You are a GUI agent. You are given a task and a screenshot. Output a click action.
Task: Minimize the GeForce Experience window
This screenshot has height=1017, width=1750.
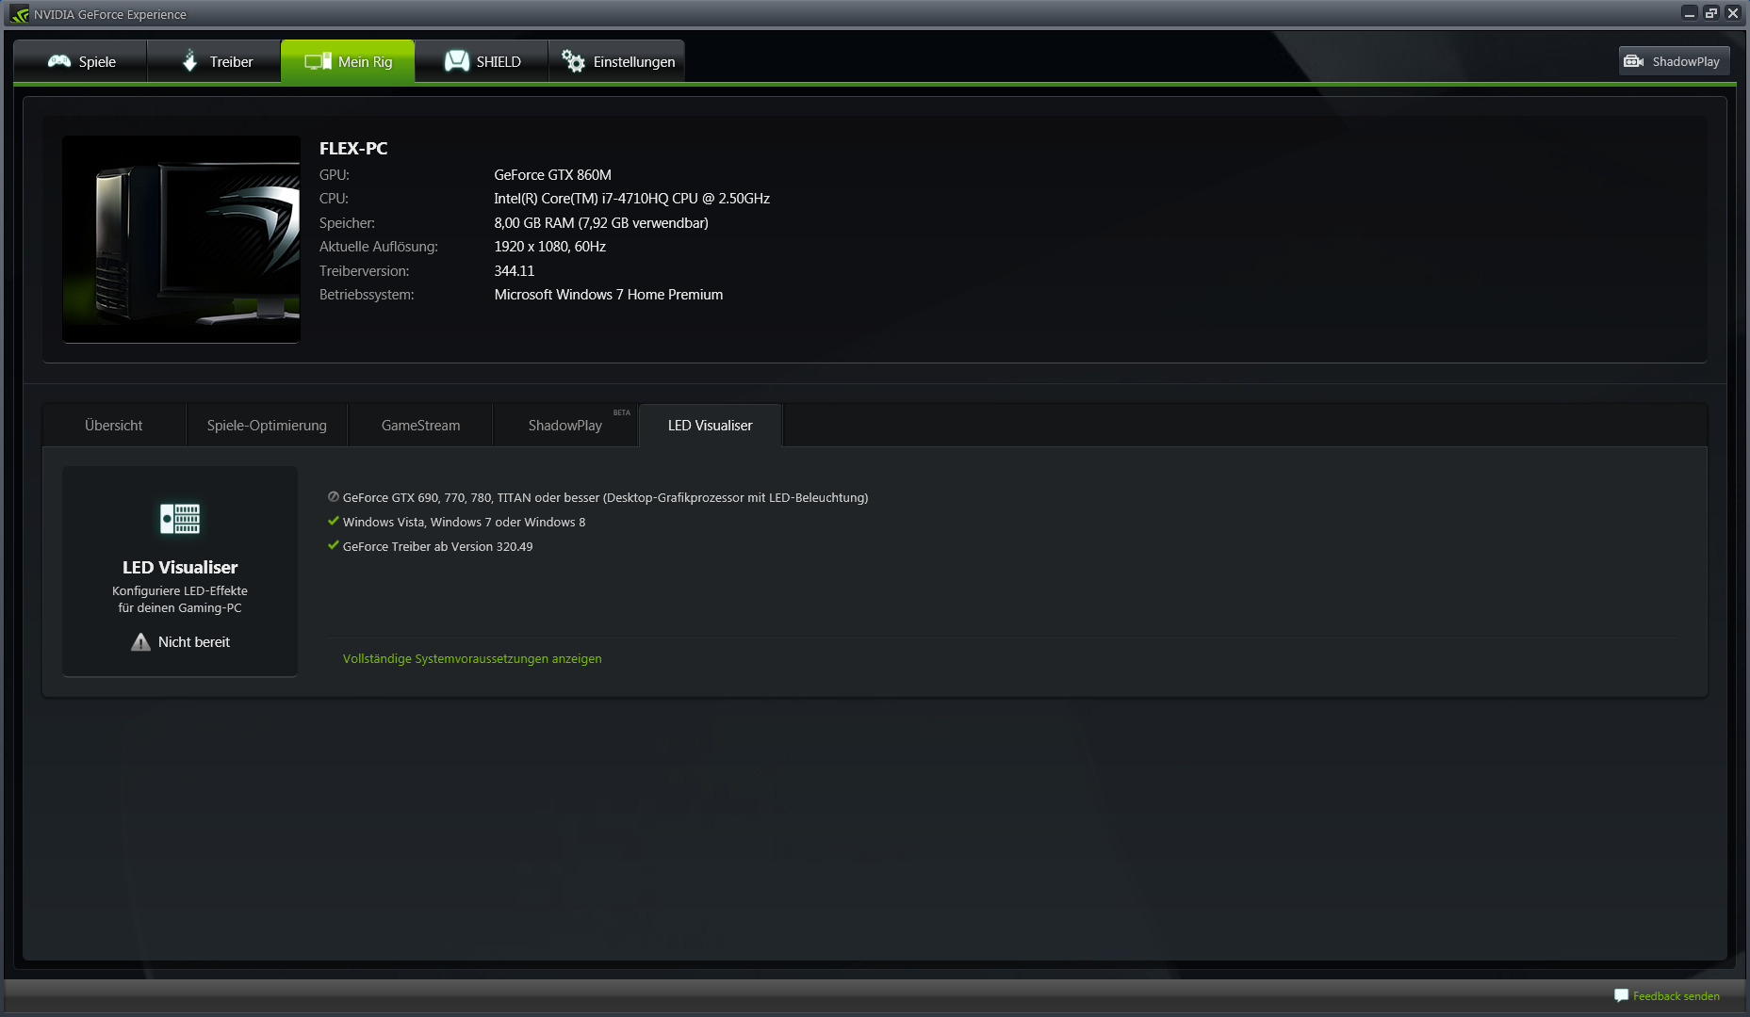coord(1690,13)
